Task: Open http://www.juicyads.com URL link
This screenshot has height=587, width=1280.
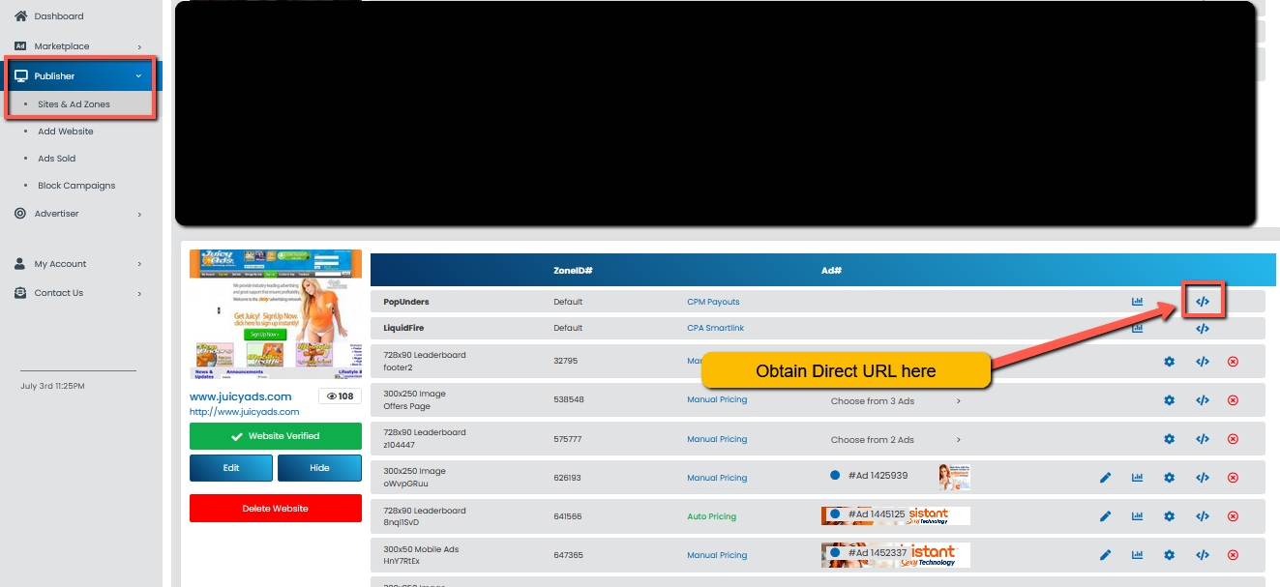Action: coord(245,412)
